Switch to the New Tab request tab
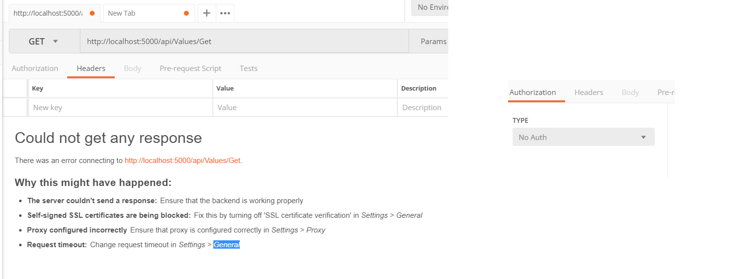Viewport: 747px width, 279px height. 142,13
